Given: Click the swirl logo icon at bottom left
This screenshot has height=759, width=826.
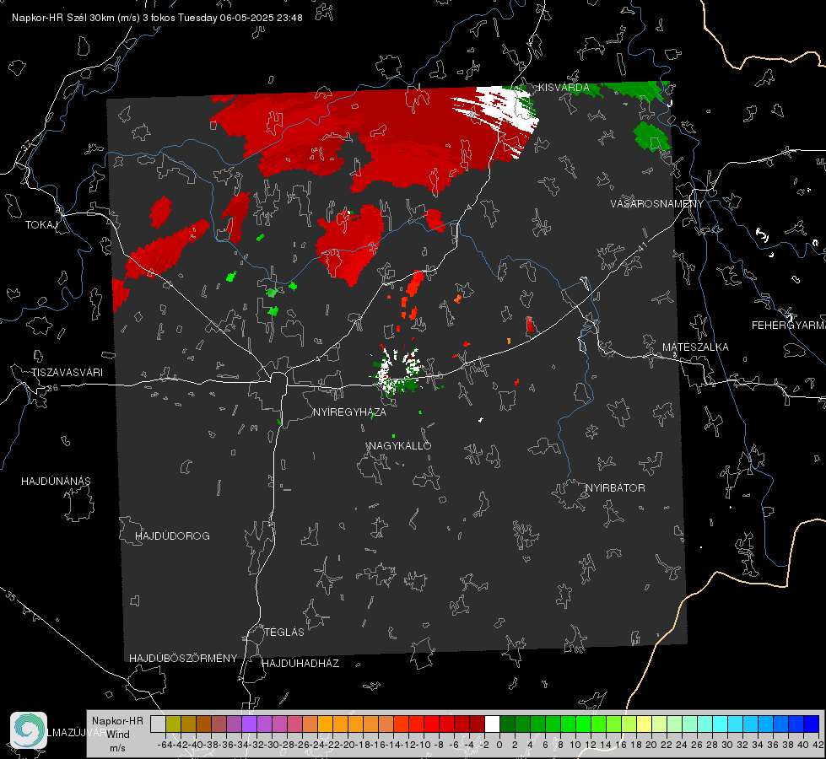Looking at the screenshot, I should (x=29, y=729).
